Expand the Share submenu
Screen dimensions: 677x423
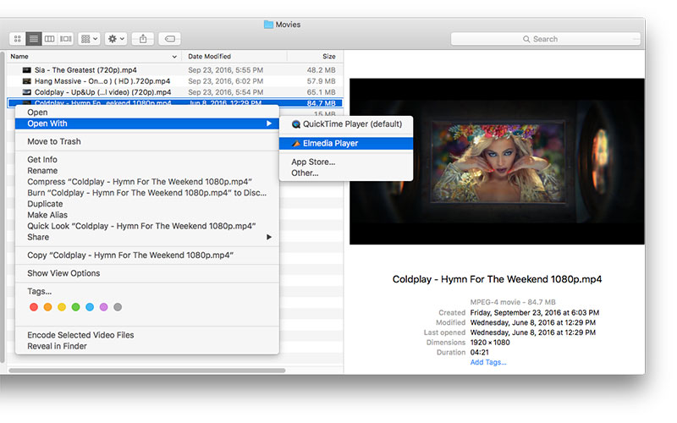point(146,237)
